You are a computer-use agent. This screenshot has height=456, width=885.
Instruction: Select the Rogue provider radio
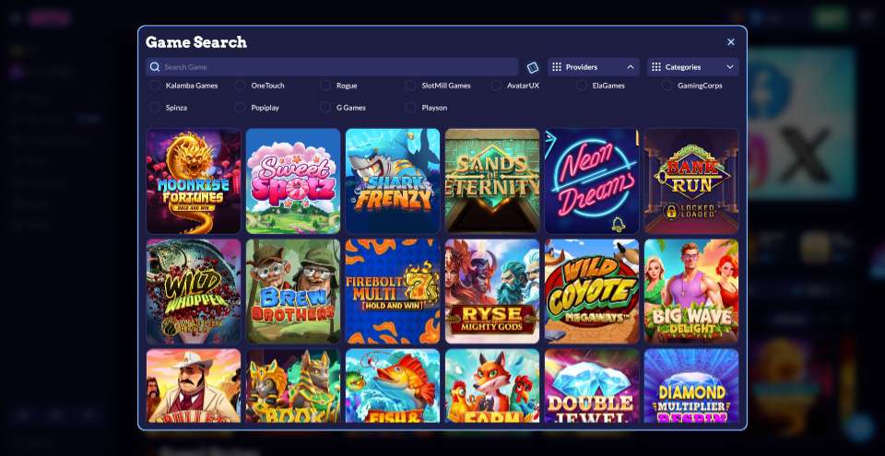(x=325, y=86)
